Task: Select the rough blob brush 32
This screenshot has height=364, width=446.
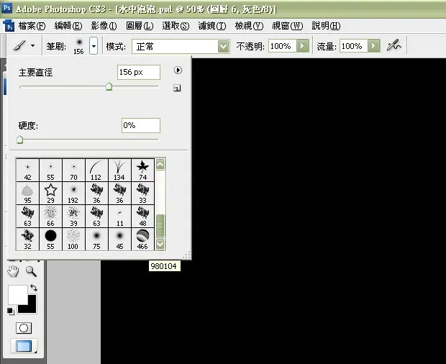Action: tap(27, 239)
